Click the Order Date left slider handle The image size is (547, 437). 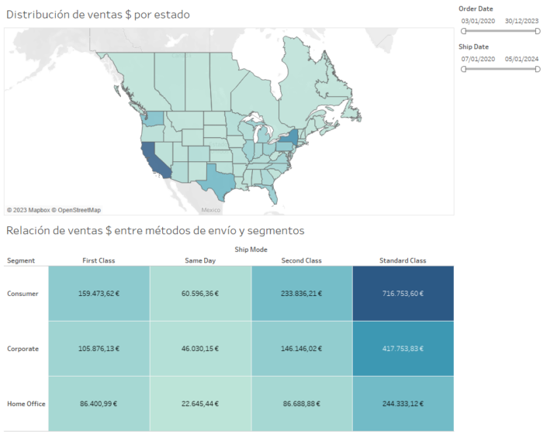[x=464, y=31]
